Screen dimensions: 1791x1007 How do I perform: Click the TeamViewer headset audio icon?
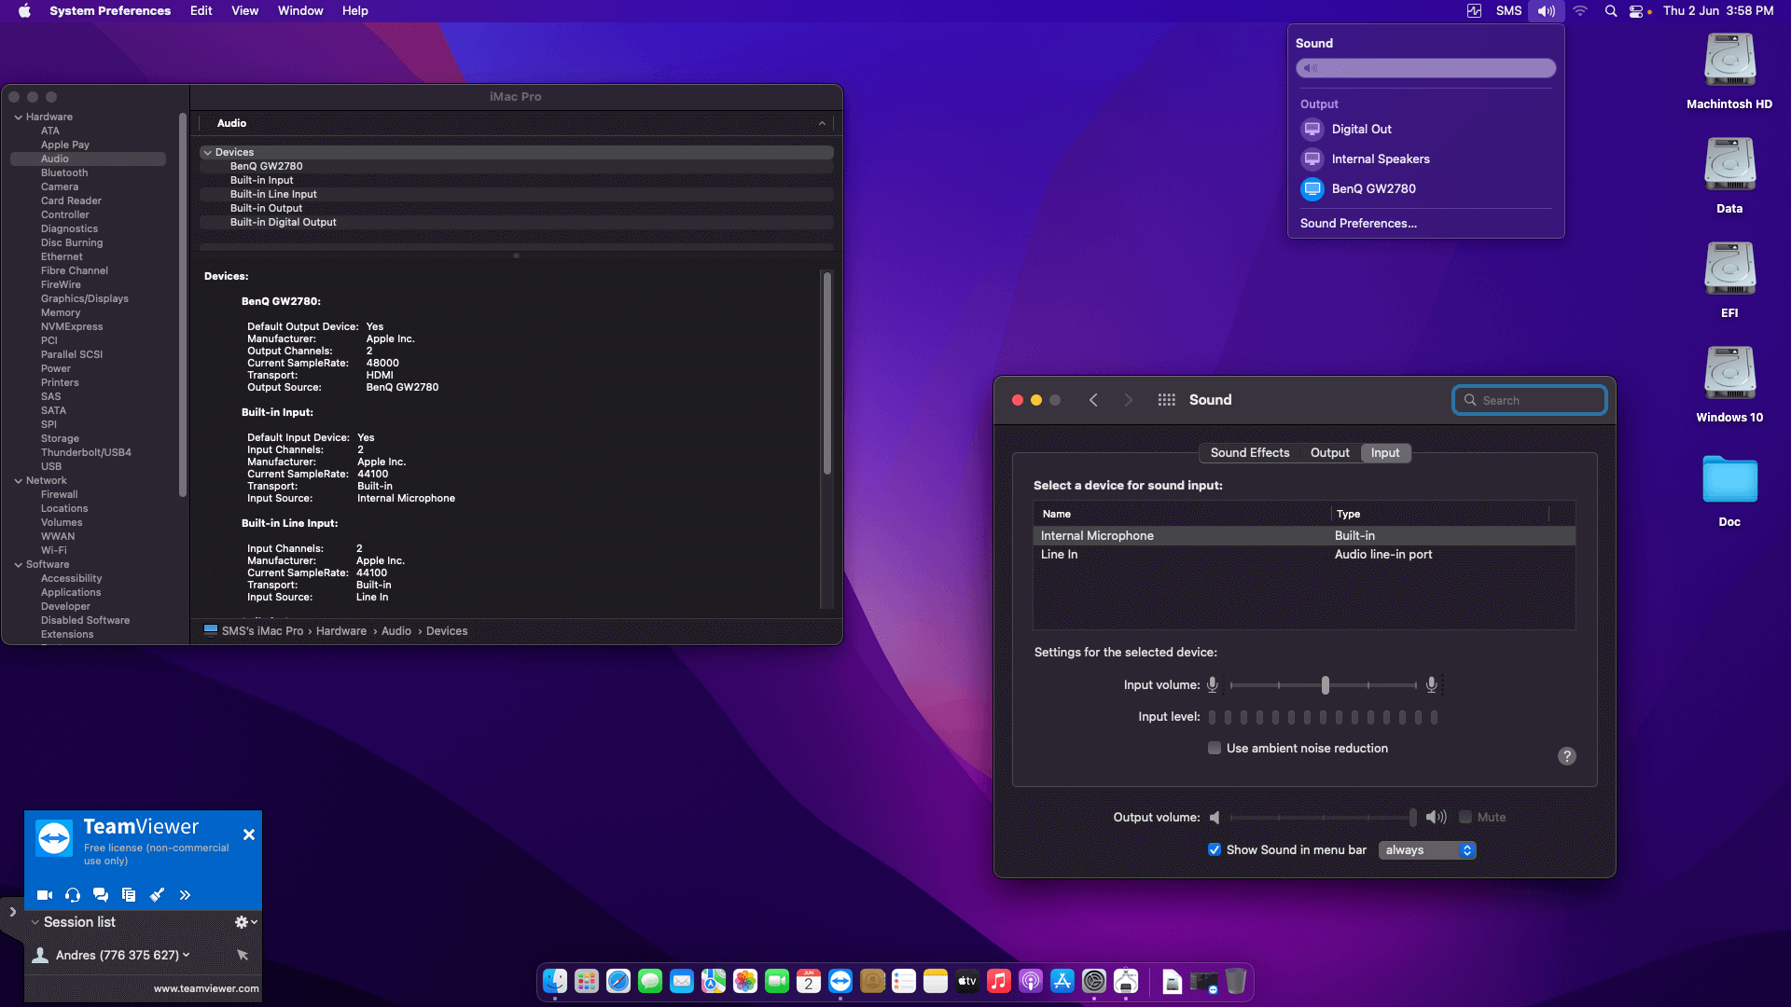[73, 895]
